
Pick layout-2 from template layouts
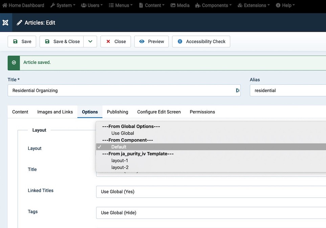[x=119, y=167]
